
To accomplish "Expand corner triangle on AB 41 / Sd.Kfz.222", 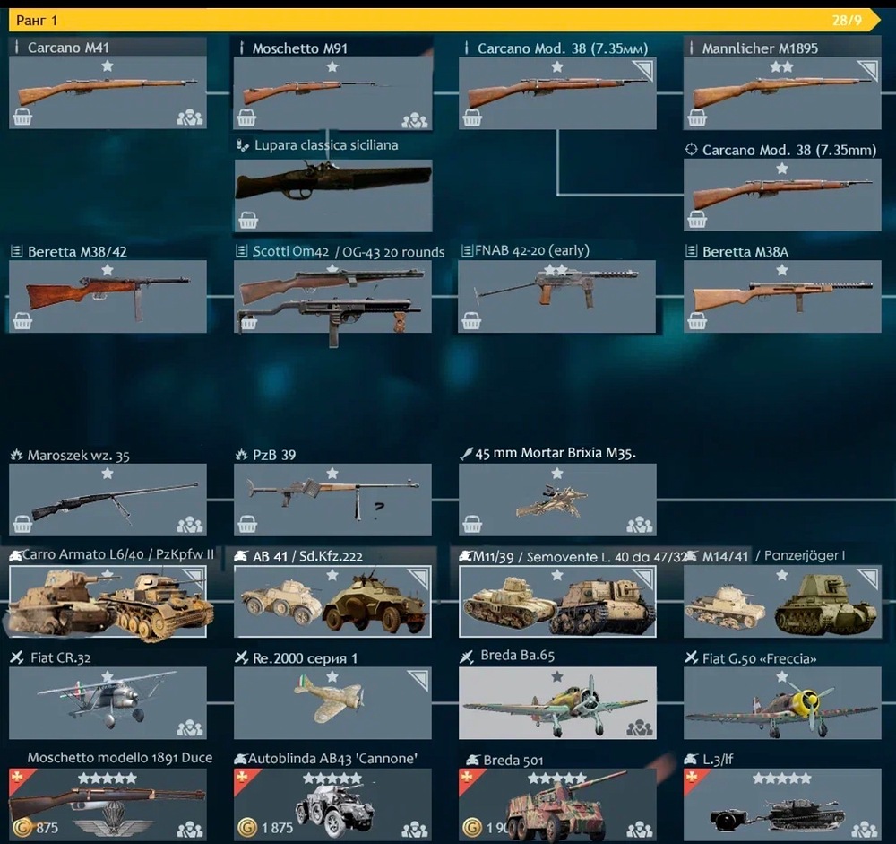I will (420, 576).
